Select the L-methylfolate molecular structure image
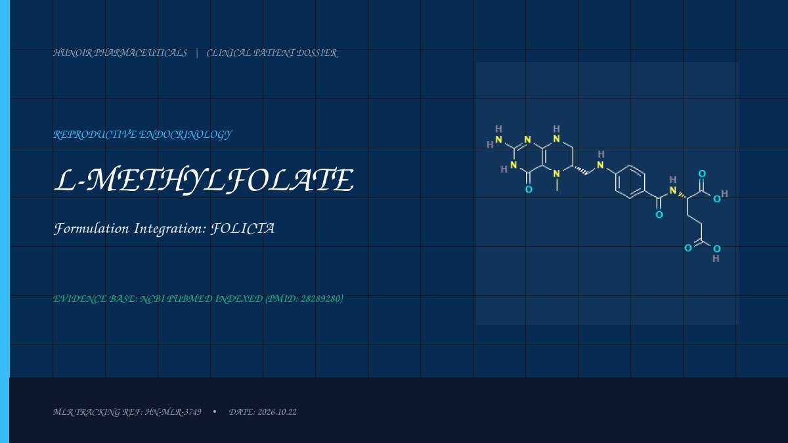 click(607, 194)
